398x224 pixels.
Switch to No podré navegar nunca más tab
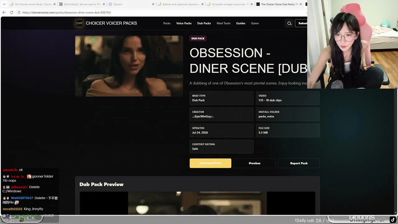pyautogui.click(x=230, y=4)
